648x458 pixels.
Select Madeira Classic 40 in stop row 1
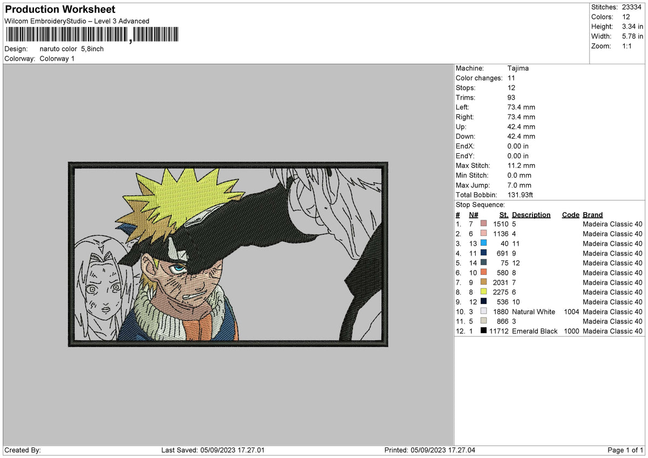point(613,224)
